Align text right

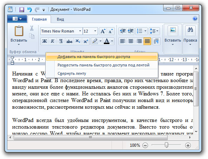point(139,41)
